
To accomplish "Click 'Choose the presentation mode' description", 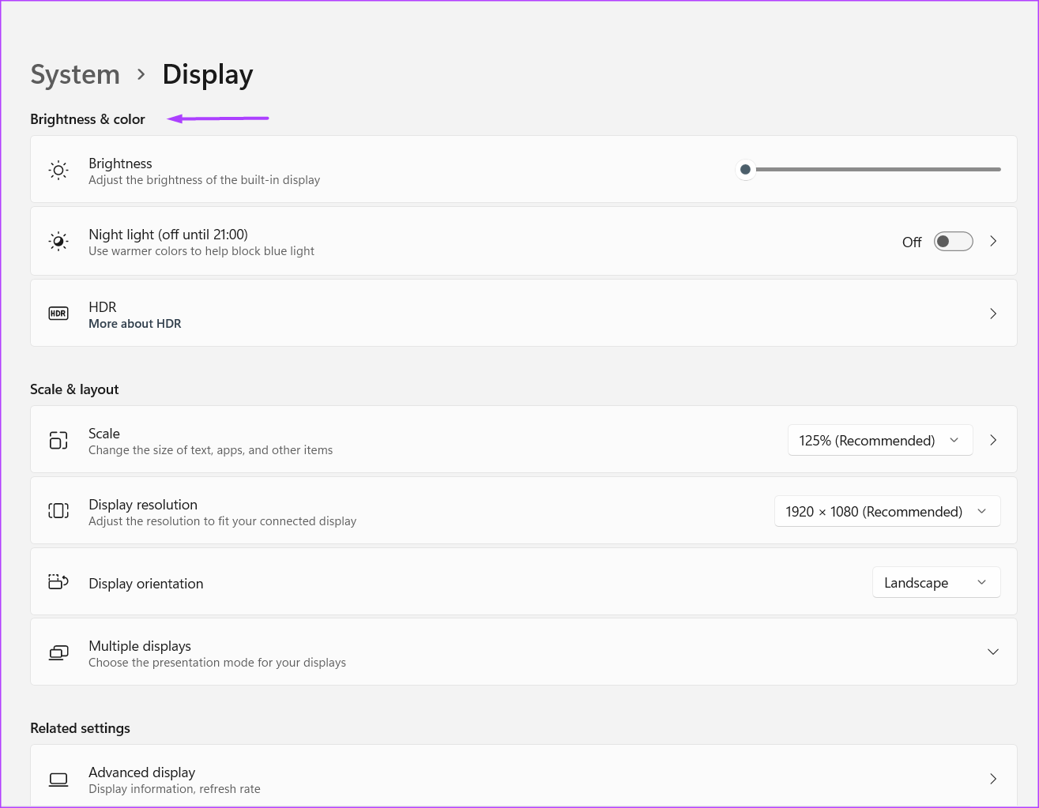I will coord(217,663).
